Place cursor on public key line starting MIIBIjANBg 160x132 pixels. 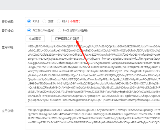click(94, 110)
